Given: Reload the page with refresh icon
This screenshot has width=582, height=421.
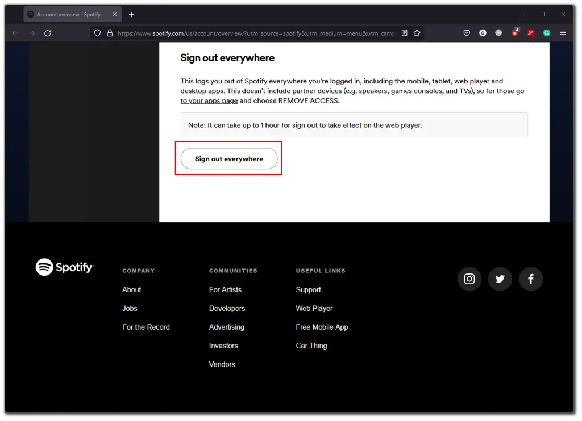Looking at the screenshot, I should (x=48, y=33).
